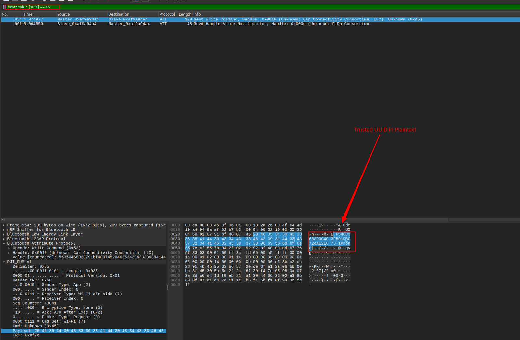Click Master_0xaf9a94a4 in packet 961's Destination column

click(129, 24)
